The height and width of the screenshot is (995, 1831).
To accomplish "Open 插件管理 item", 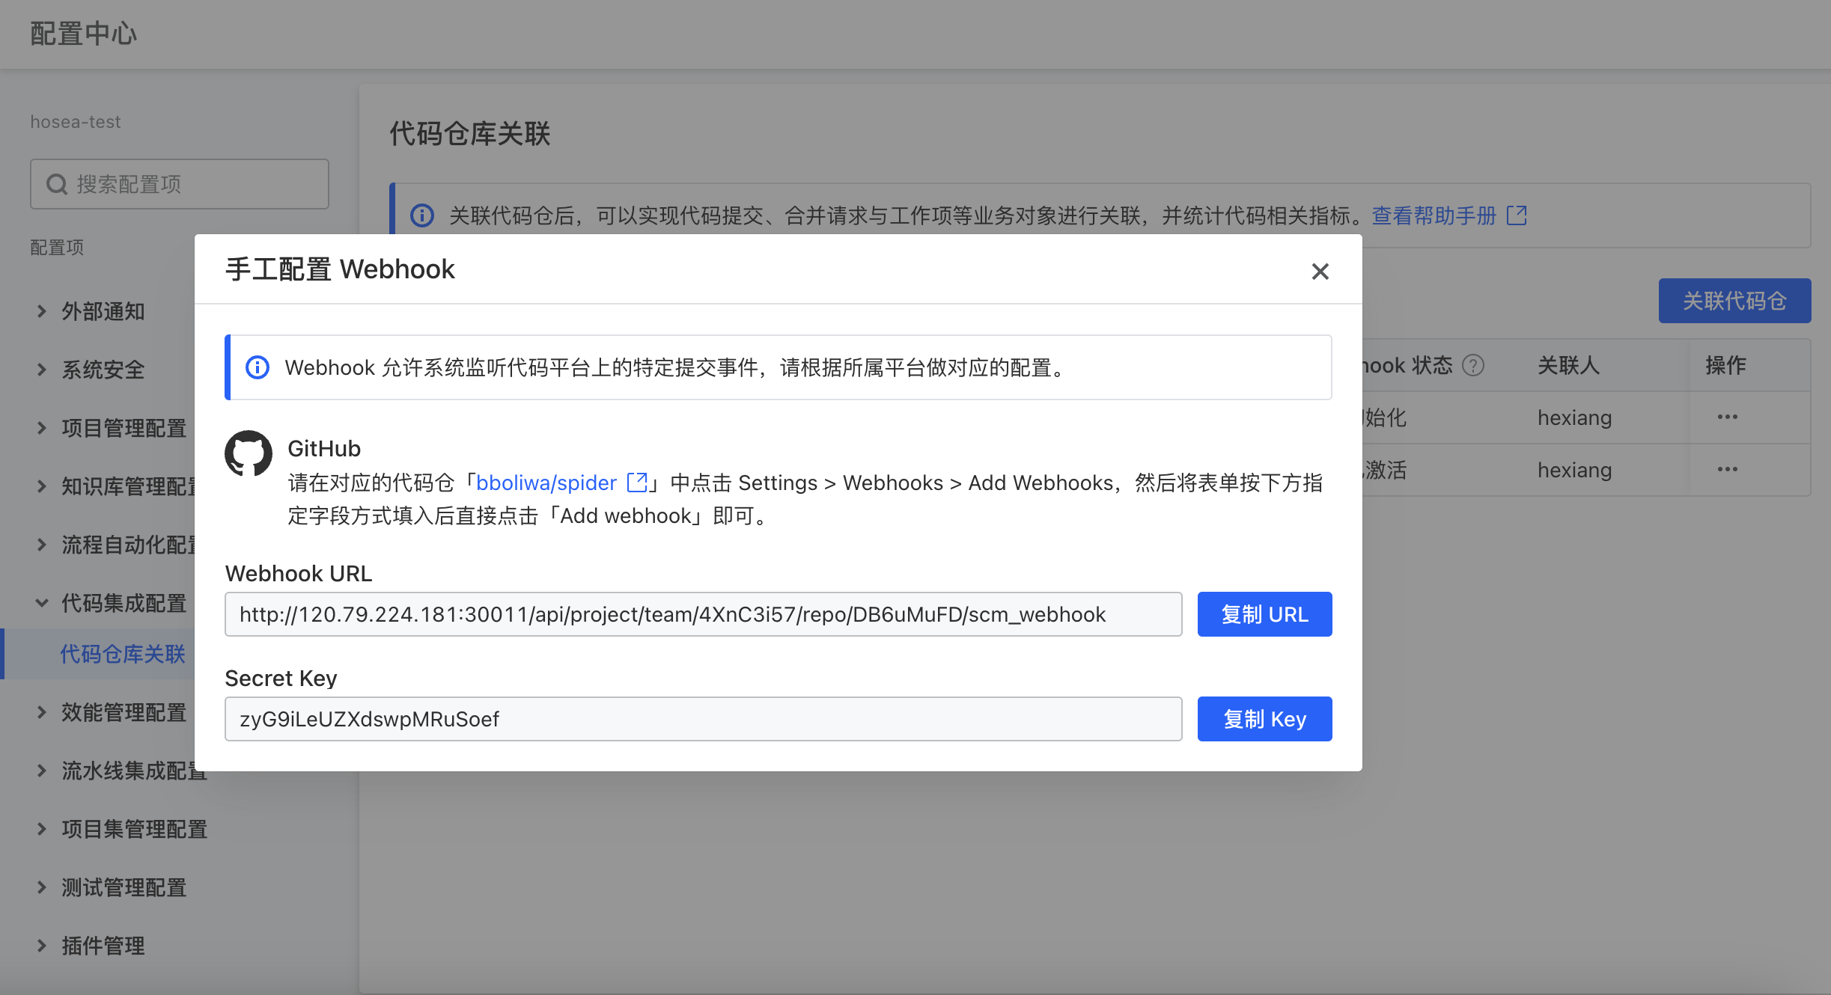I will 103,946.
